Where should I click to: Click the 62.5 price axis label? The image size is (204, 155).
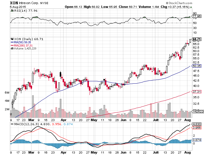(x=196, y=48)
